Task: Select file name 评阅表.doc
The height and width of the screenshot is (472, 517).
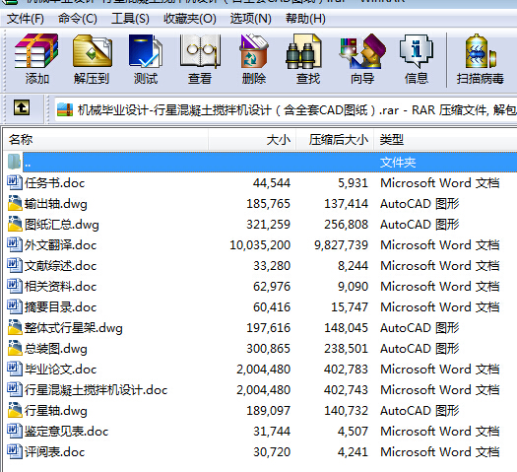Action: [55, 452]
